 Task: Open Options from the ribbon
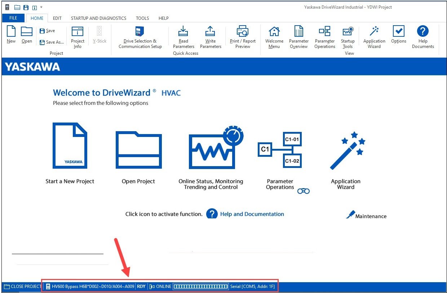(x=399, y=35)
